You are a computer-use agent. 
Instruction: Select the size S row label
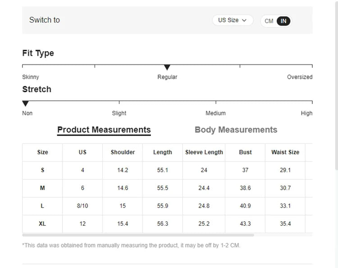tap(42, 170)
